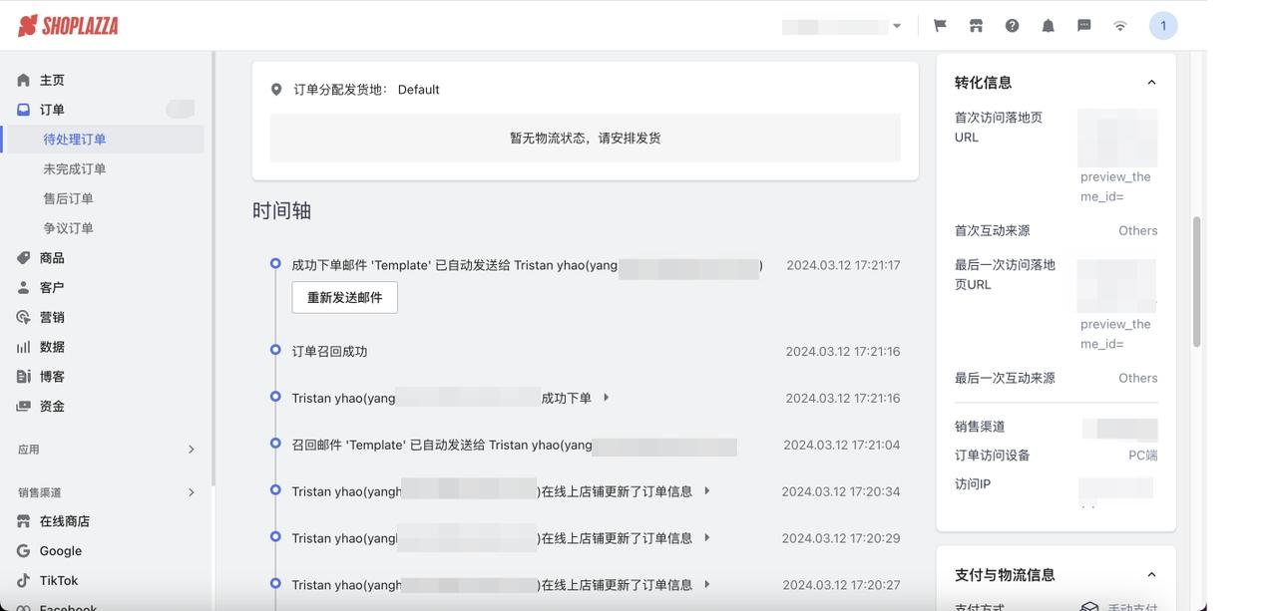Expand the 销售渠道 sidebar section
The width and height of the screenshot is (1277, 611).
(191, 492)
